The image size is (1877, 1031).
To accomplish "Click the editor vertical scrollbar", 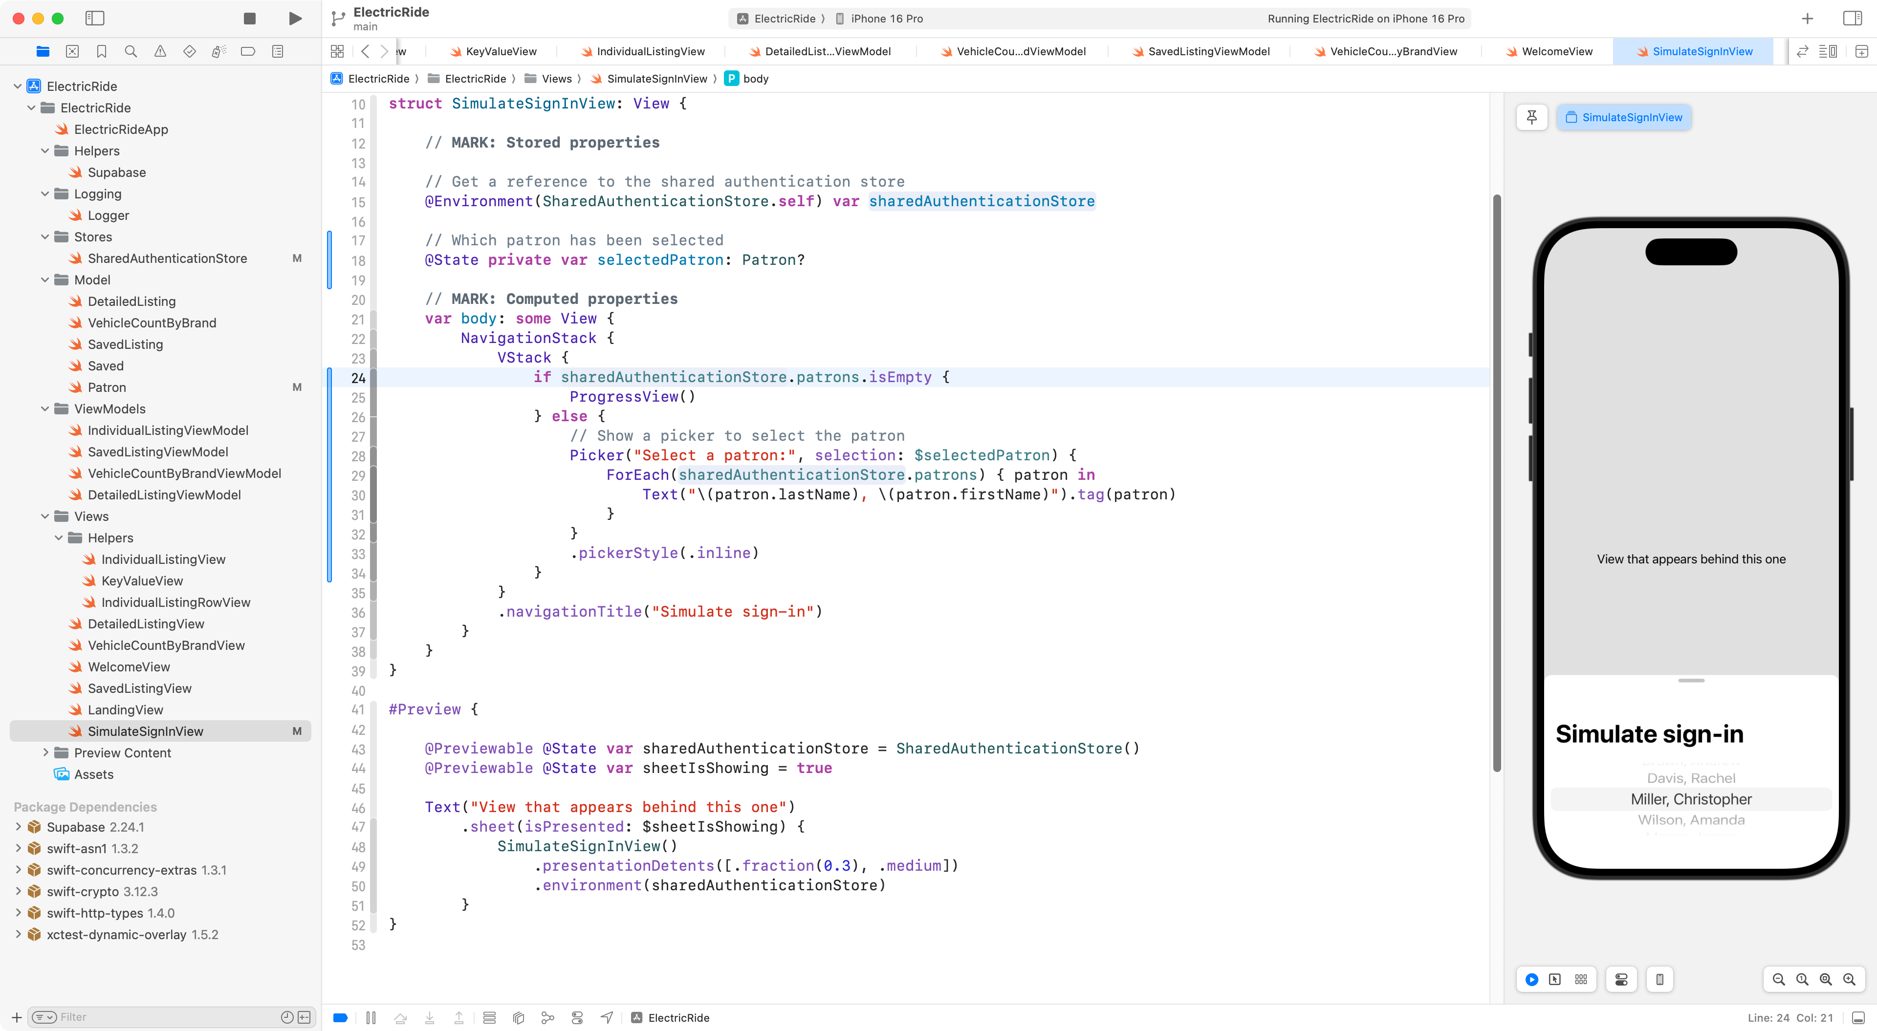I will pyautogui.click(x=1497, y=481).
